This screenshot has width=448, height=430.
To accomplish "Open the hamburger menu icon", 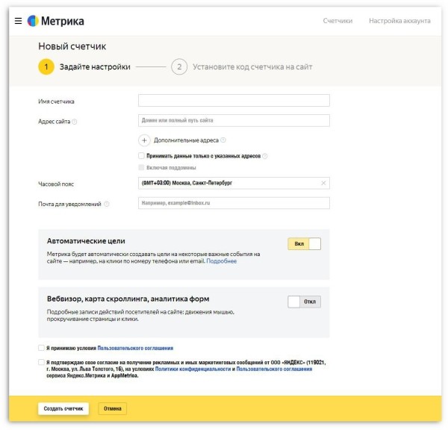I will pos(18,21).
